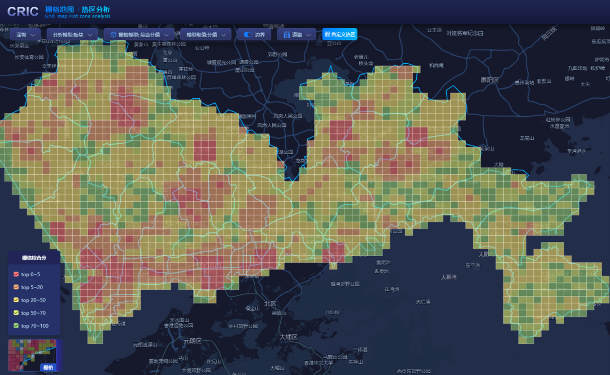The height and width of the screenshot is (375, 610).
Task: Toggle the top 20~50 checkbox
Action: click(x=16, y=300)
